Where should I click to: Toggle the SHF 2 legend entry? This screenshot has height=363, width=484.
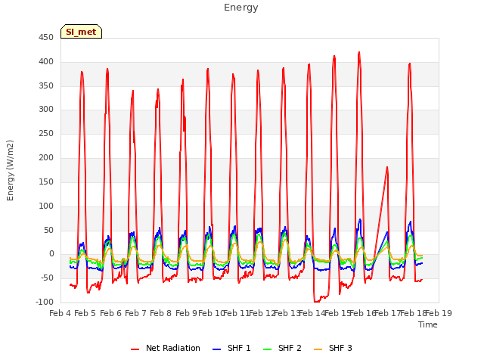click(282, 348)
